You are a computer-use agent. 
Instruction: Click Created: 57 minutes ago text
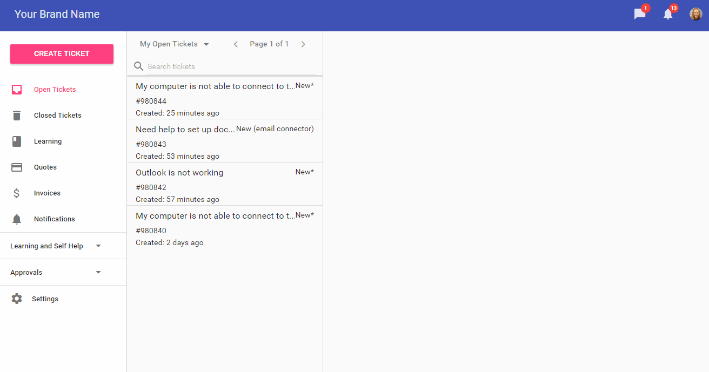[178, 200]
